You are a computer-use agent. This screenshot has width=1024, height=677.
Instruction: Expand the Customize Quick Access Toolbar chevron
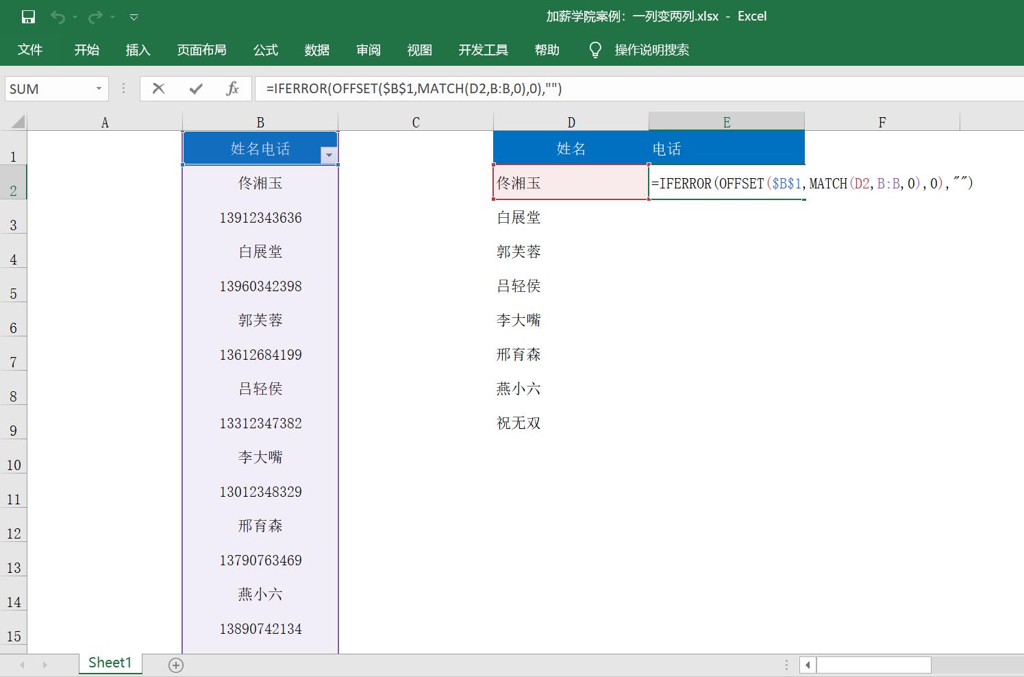coord(134,16)
